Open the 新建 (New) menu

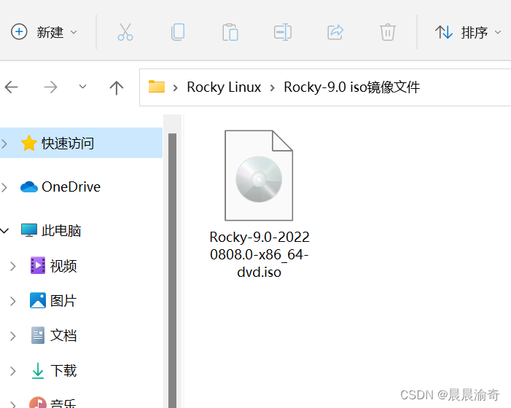tap(44, 32)
